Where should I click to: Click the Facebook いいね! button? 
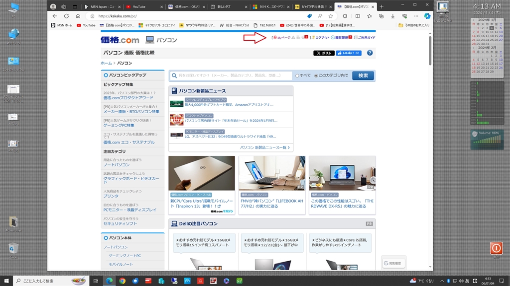pyautogui.click(x=349, y=53)
